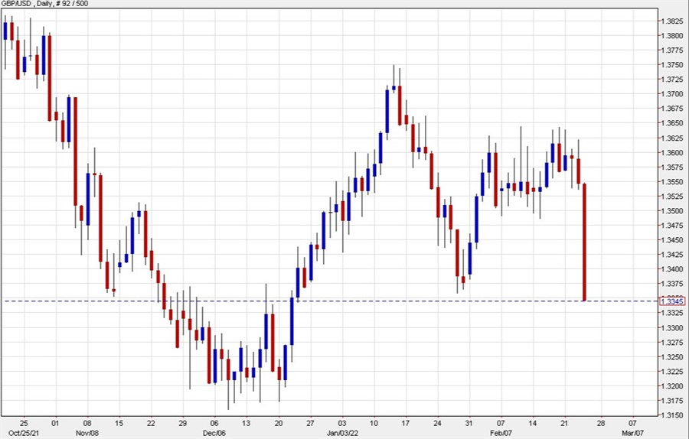Select the 1.3575 price level label
Viewport: 689px width, 439px height.
coord(672,167)
